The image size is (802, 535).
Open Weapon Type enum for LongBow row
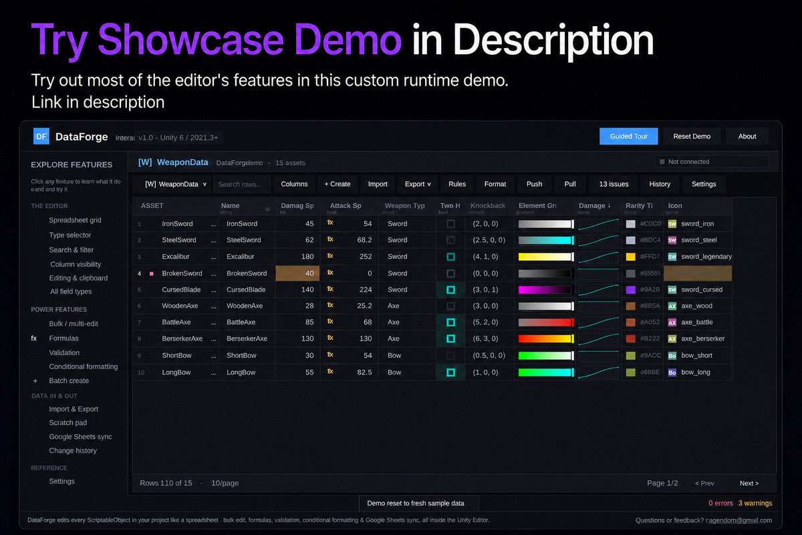(407, 372)
